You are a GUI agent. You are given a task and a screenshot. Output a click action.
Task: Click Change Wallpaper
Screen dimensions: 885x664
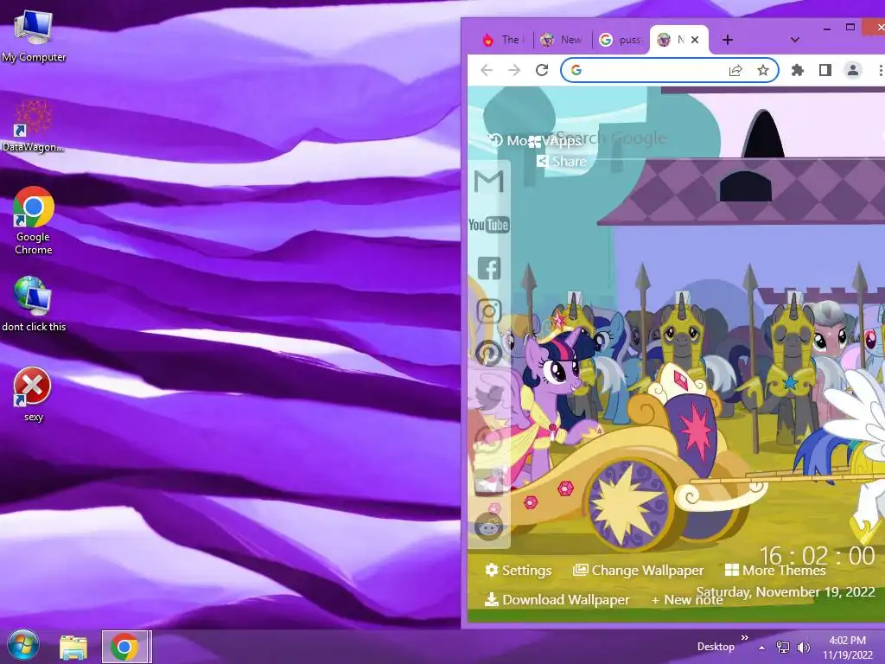click(639, 571)
